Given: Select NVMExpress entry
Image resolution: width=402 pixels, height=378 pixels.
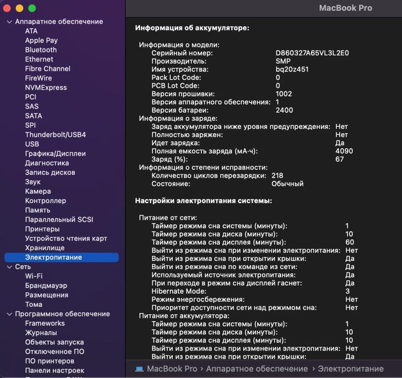Looking at the screenshot, I should click(x=46, y=87).
